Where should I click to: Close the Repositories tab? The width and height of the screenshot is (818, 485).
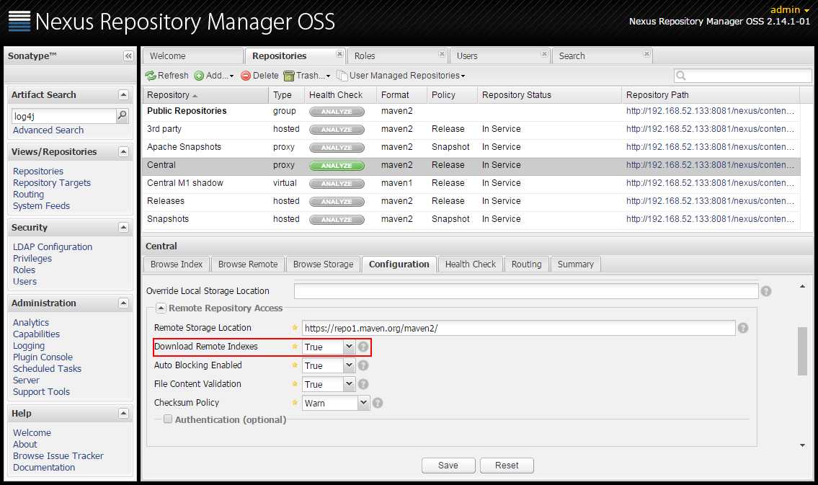pyautogui.click(x=339, y=54)
